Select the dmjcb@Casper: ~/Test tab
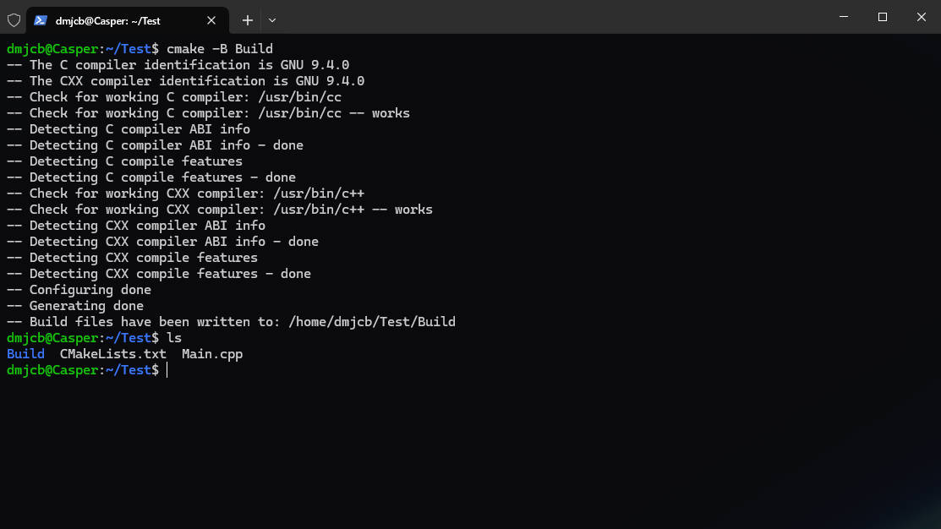 point(127,20)
